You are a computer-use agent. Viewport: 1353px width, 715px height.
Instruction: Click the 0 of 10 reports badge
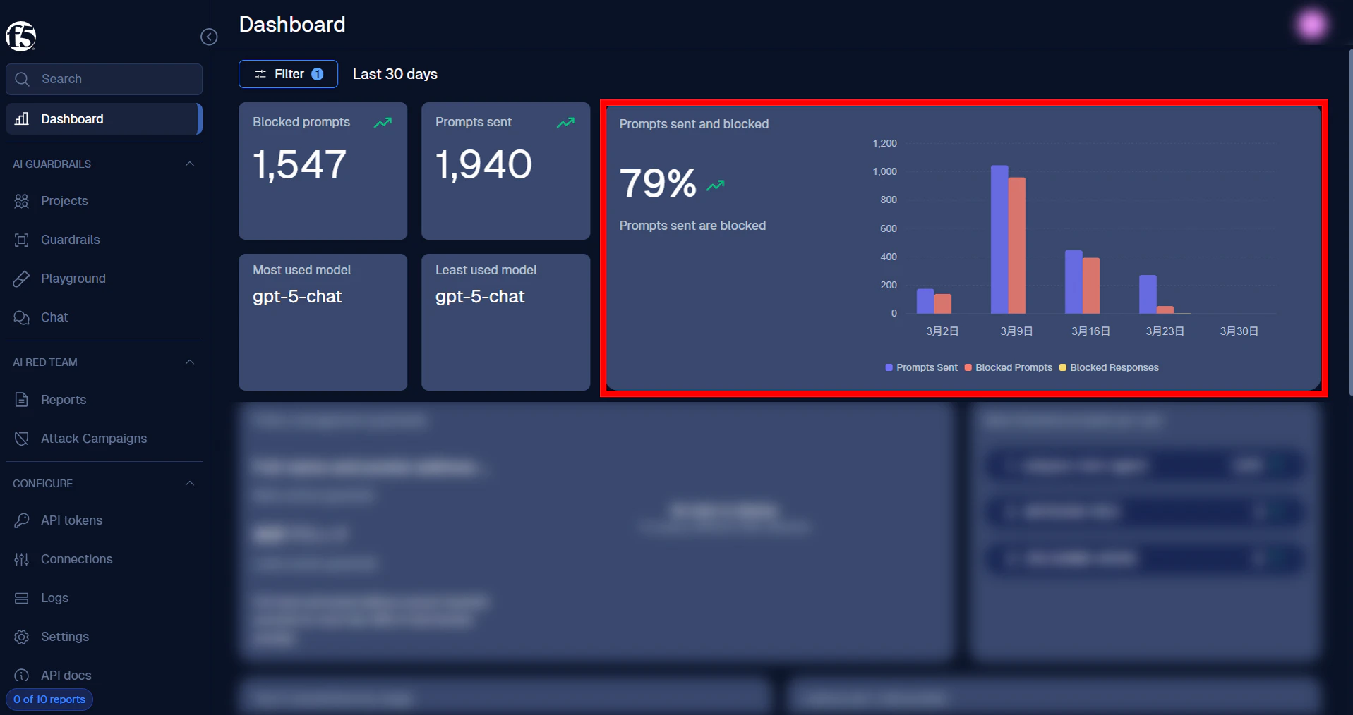point(49,699)
